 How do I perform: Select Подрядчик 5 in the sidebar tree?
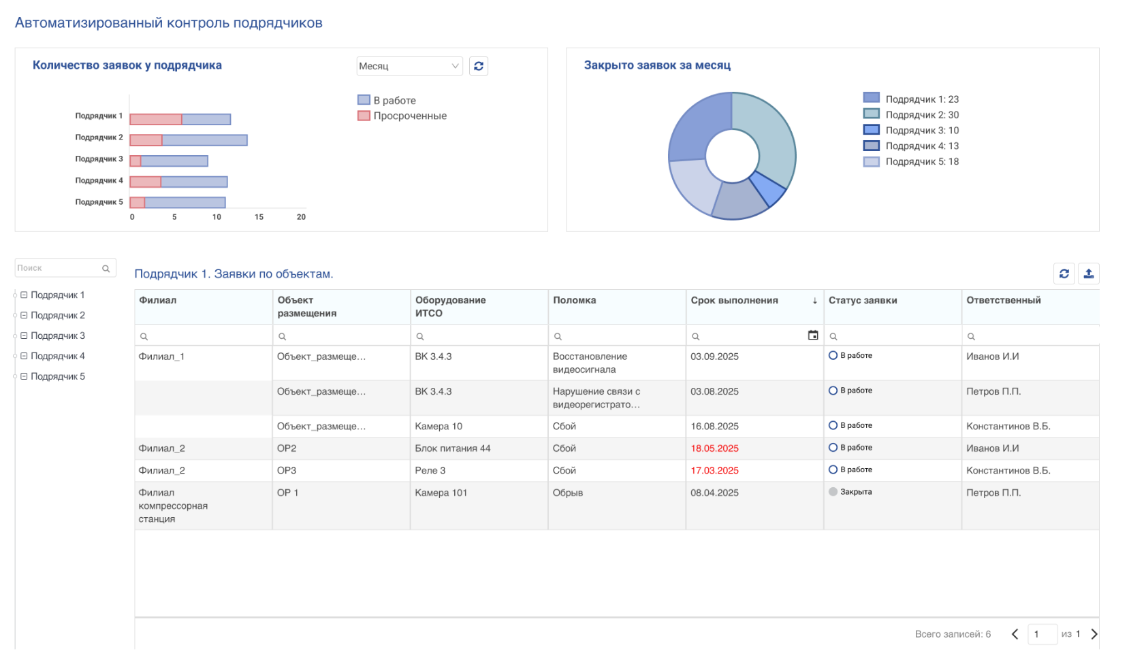click(x=58, y=377)
